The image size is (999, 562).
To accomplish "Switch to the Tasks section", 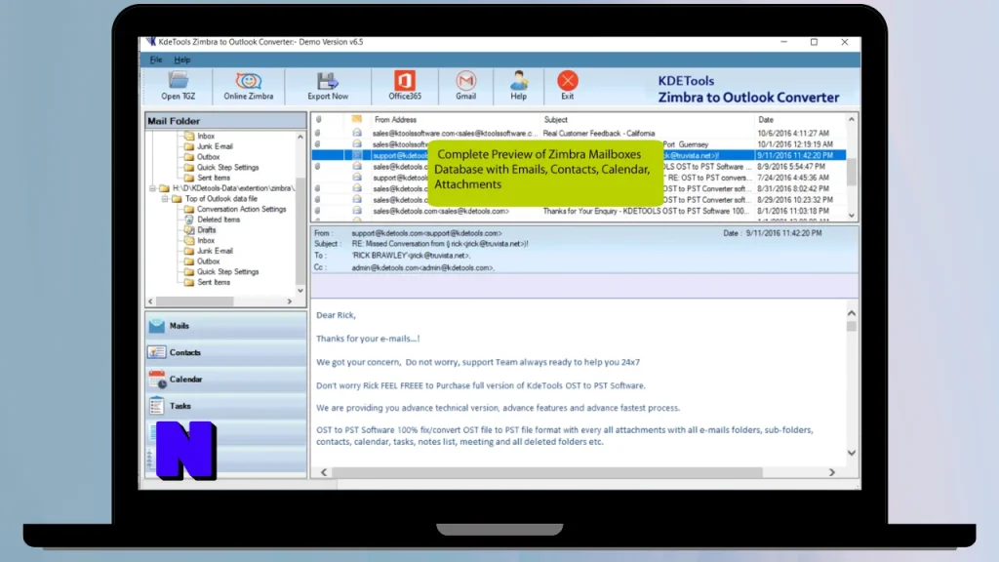I will (x=225, y=406).
